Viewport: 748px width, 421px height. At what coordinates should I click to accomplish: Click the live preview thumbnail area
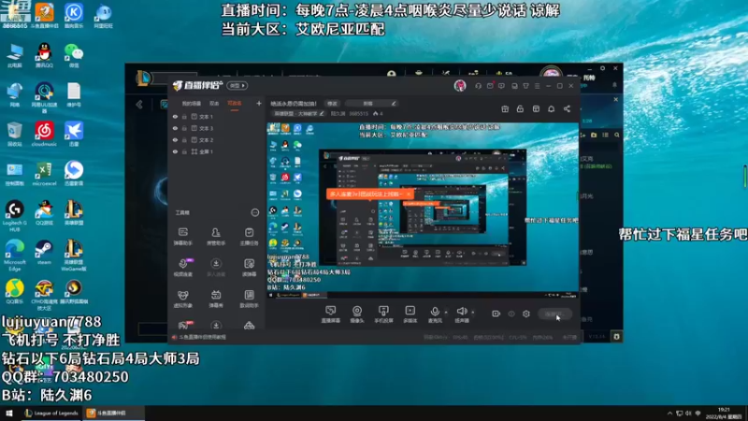(423, 210)
